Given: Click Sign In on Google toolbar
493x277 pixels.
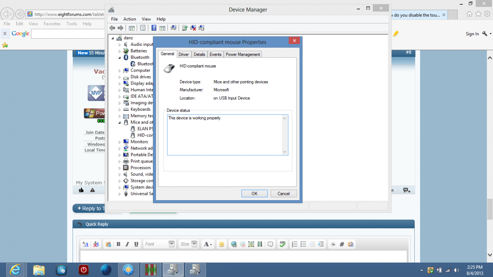Looking at the screenshot, I should [472, 34].
